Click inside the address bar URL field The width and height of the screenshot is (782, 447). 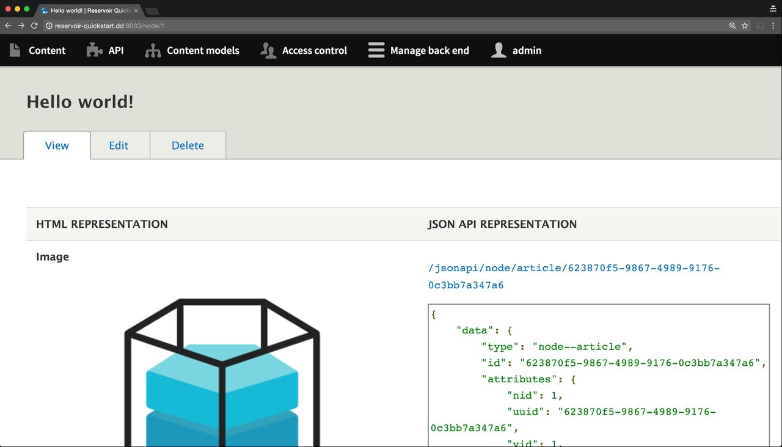coord(183,26)
